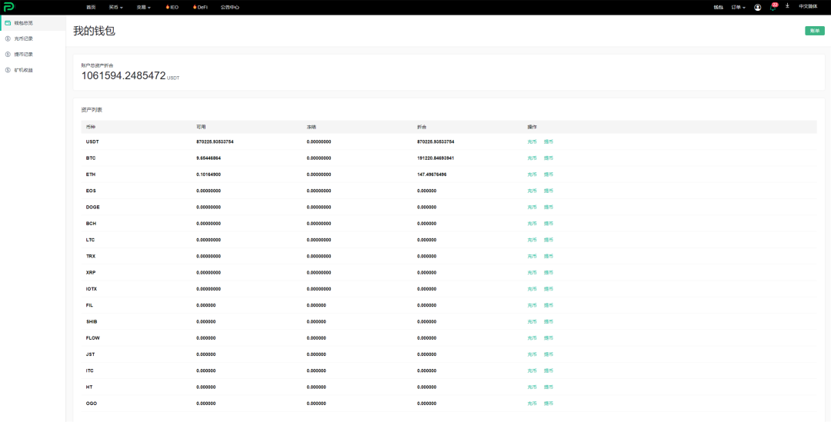Click 充币 in the BCH row
The height and width of the screenshot is (422, 831).
pos(532,224)
